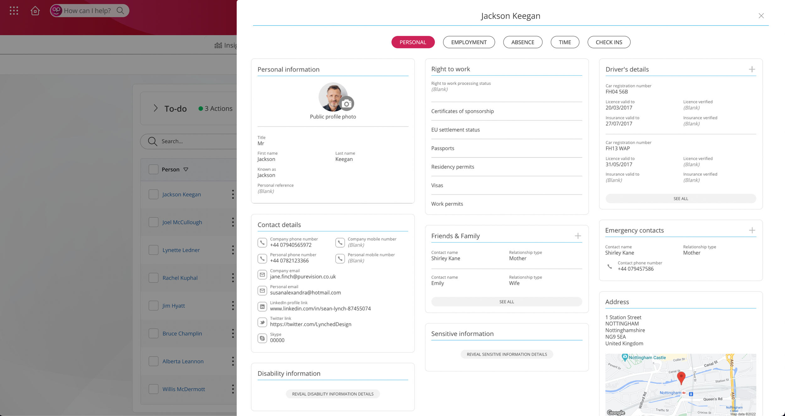Expand EU settlement status
Screen dimensions: 785x416
[x=506, y=130]
